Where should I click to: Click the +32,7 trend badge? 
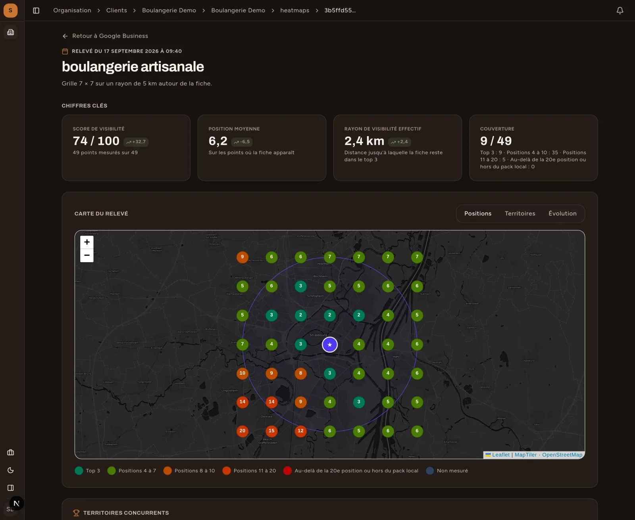(x=136, y=142)
